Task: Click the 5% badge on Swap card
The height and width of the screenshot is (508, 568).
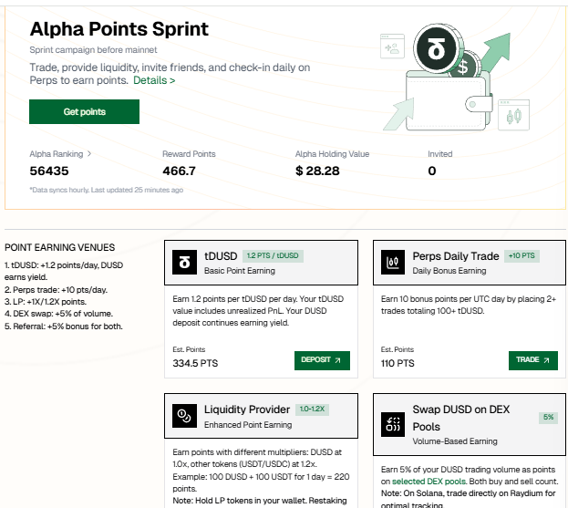Action: point(548,417)
